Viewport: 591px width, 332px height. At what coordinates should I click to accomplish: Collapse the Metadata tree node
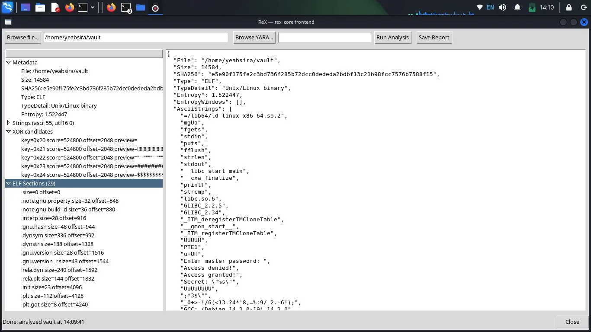8,62
